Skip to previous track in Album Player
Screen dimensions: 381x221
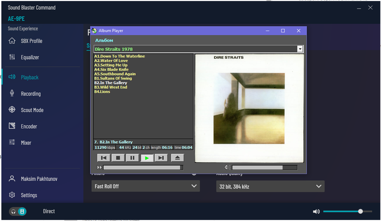click(104, 158)
